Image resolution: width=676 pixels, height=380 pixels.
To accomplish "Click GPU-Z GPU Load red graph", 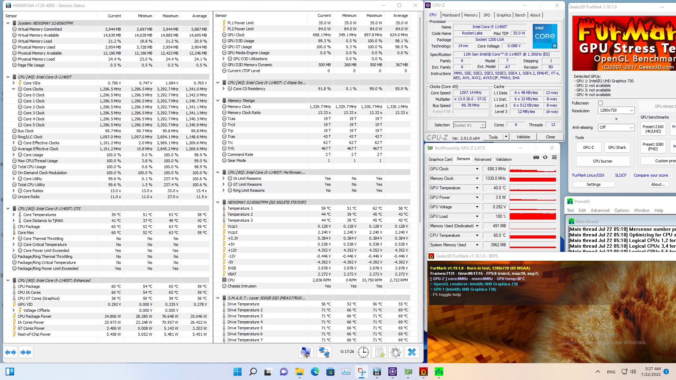I will click(533, 216).
